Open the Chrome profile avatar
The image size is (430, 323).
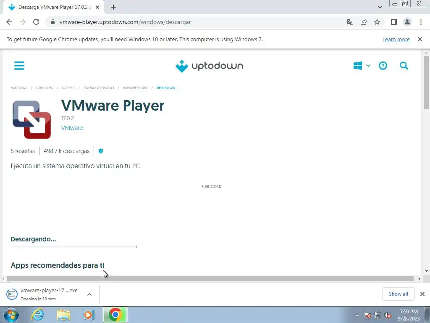(x=407, y=22)
